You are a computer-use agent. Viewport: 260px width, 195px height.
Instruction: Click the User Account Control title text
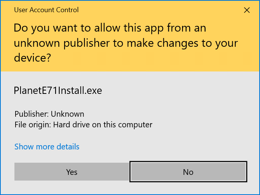(x=46, y=10)
